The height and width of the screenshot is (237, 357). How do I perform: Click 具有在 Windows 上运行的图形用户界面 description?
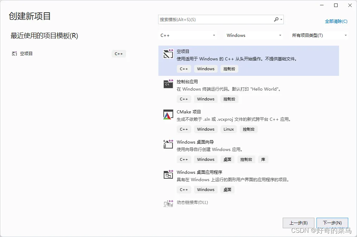233,180
